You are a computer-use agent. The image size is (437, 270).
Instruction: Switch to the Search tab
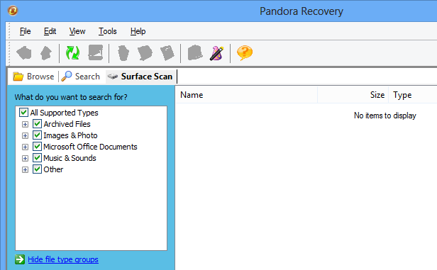[81, 77]
